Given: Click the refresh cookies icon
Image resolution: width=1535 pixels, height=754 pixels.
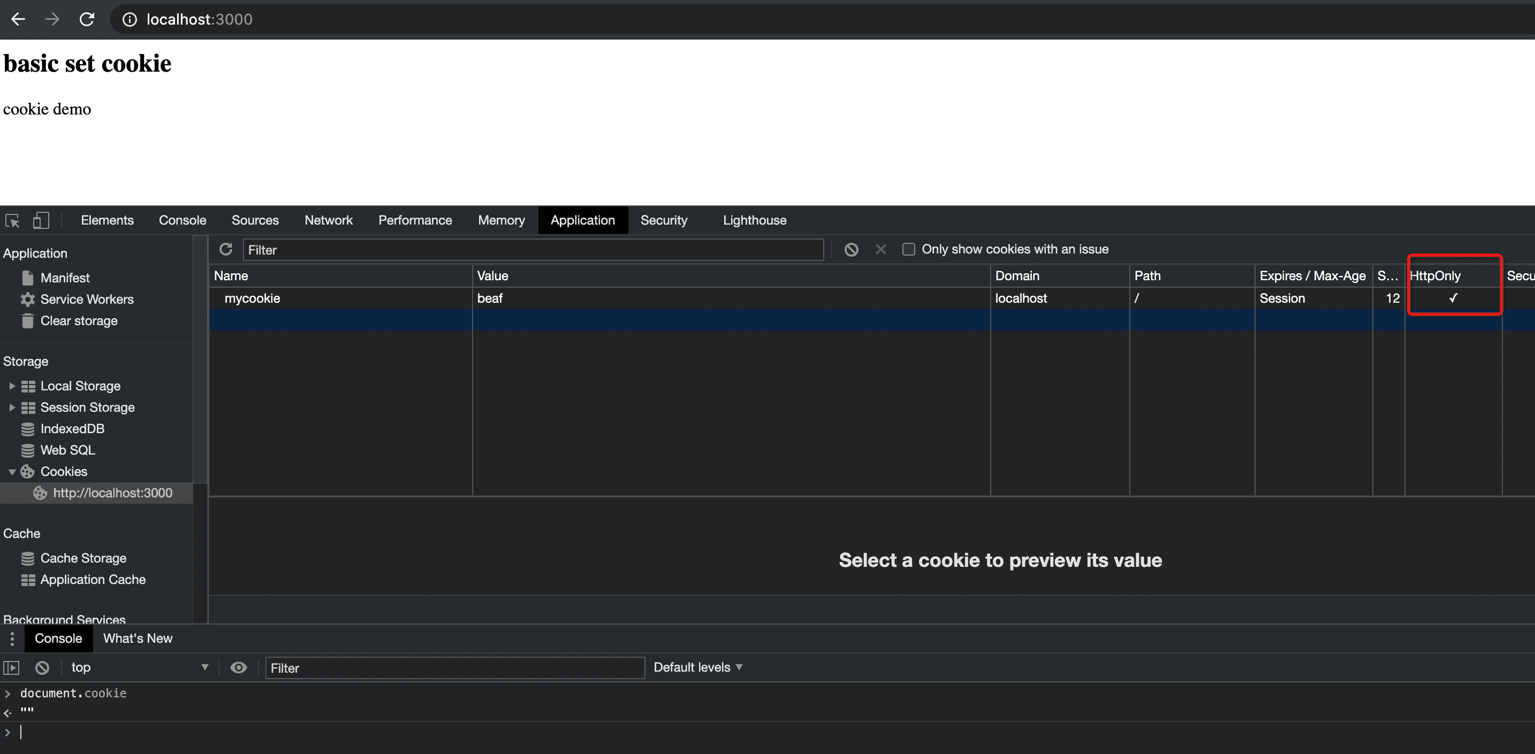Looking at the screenshot, I should (226, 250).
